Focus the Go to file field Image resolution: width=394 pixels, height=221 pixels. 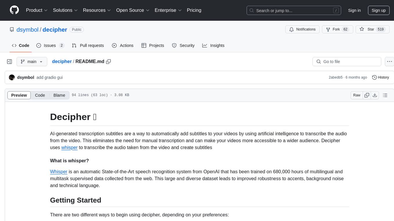tap(347, 62)
